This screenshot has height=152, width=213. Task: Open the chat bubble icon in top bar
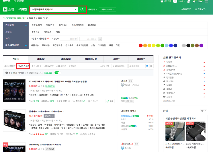(189, 1)
